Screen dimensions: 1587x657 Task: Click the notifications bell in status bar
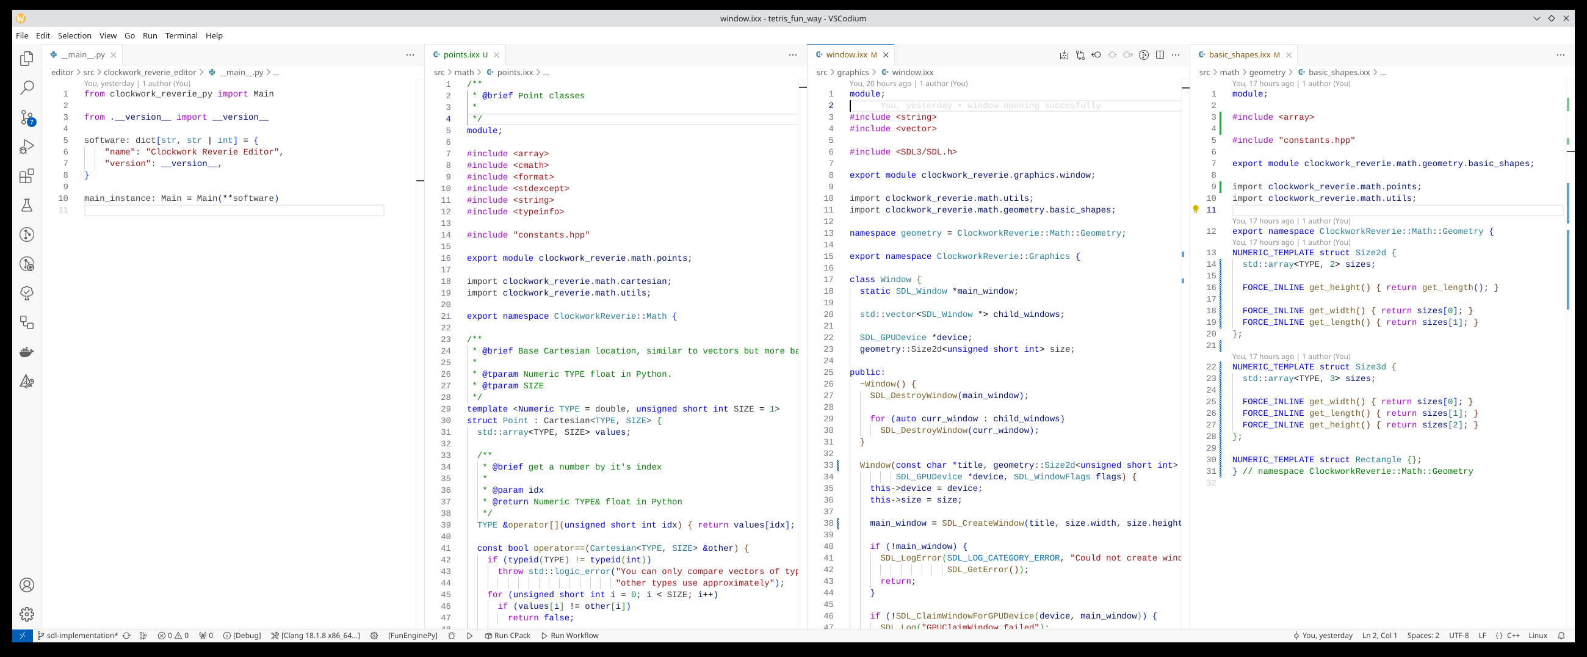(1561, 636)
